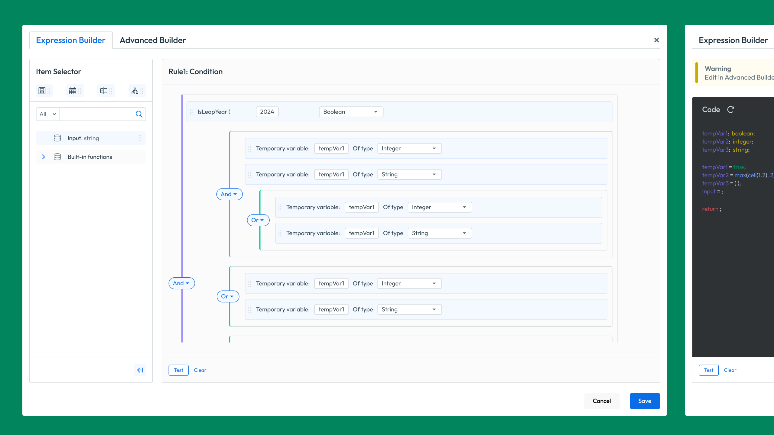
Task: Select the Input: string item
Action: (x=83, y=138)
